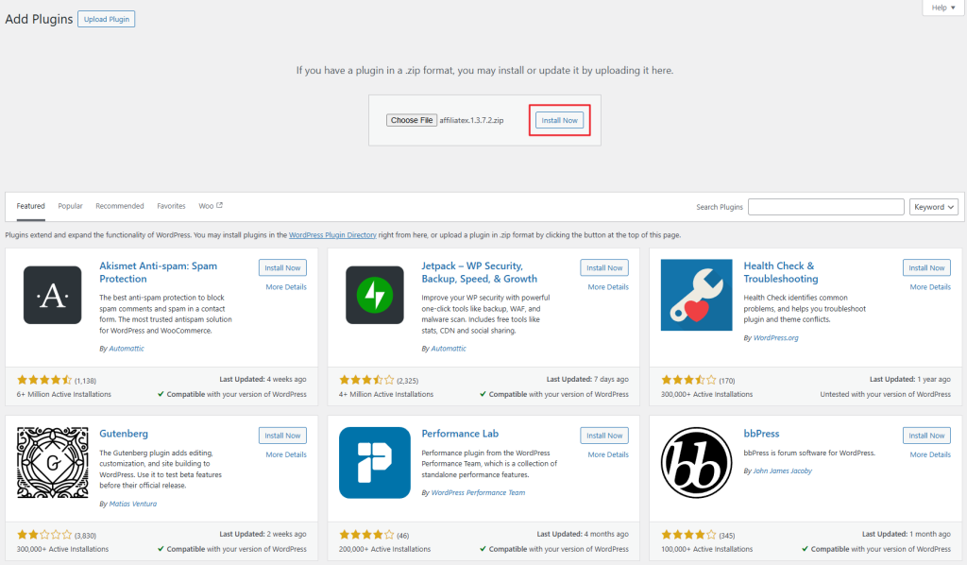Image resolution: width=967 pixels, height=565 pixels.
Task: Click the Upload Plugin button
Action: tap(107, 19)
